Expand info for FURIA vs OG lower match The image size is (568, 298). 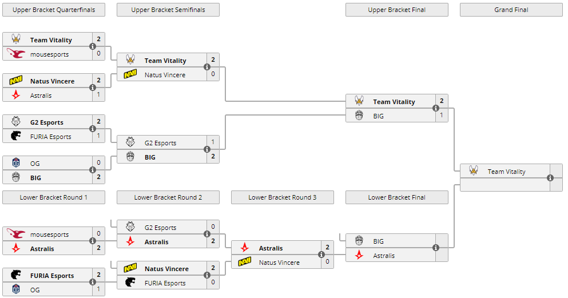[93, 282]
